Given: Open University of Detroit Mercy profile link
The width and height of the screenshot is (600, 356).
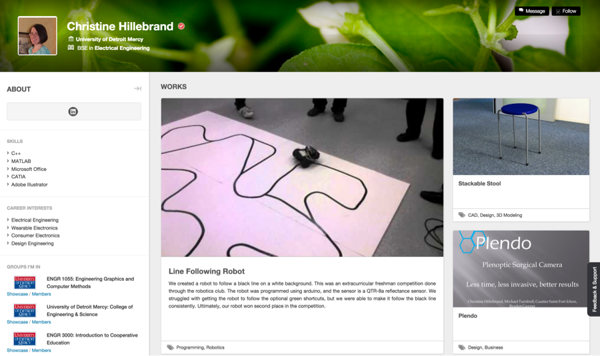Looking at the screenshot, I should pyautogui.click(x=109, y=39).
